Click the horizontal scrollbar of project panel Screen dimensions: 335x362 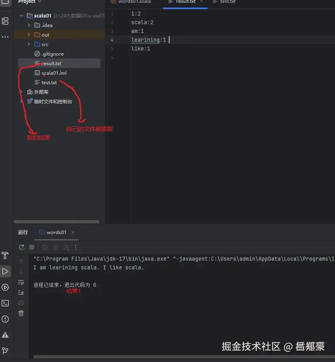click(x=56, y=222)
